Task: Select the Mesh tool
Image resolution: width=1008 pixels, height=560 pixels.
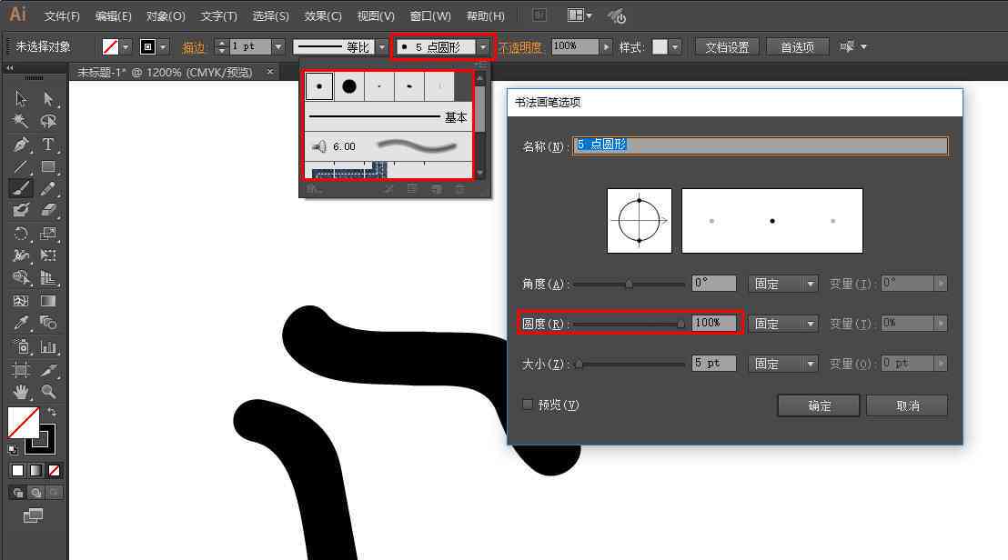Action: coord(21,301)
